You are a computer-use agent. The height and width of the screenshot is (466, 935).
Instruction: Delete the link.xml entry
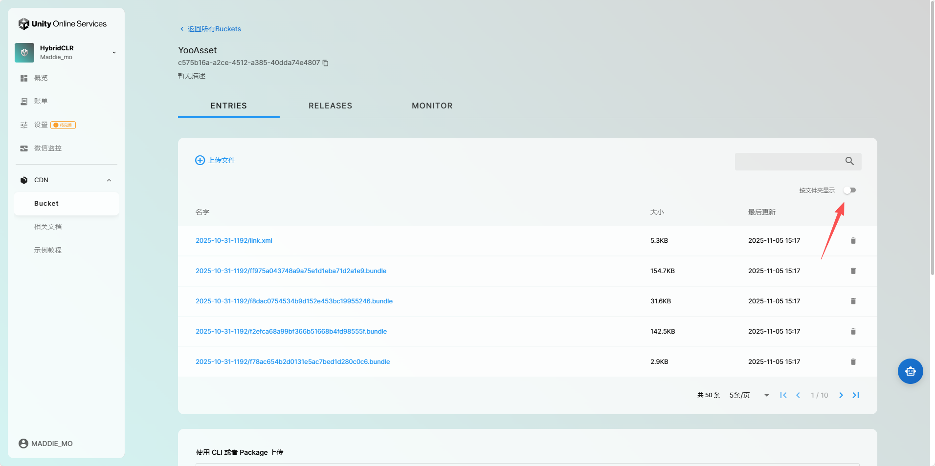(853, 240)
